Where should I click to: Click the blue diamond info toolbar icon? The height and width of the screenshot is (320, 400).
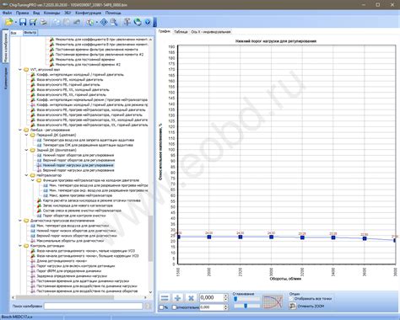point(104,22)
